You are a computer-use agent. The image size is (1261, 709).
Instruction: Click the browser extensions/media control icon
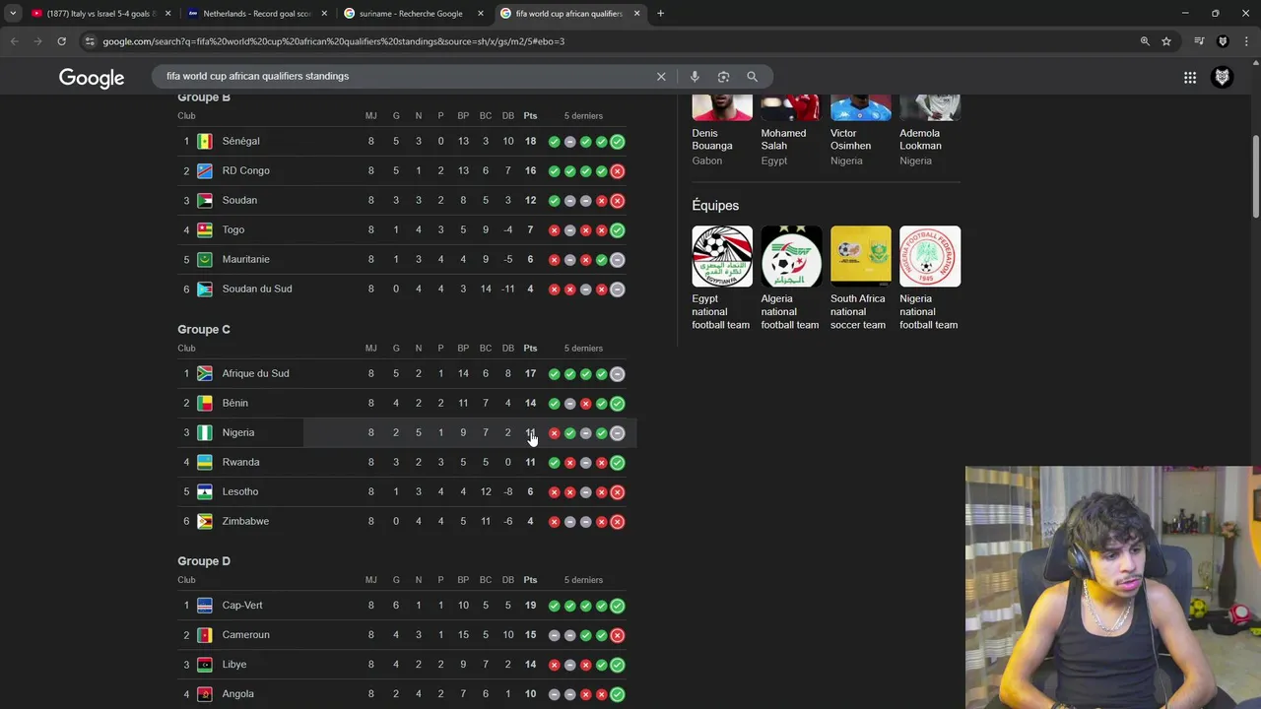[1199, 41]
